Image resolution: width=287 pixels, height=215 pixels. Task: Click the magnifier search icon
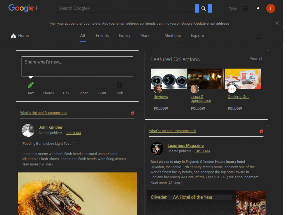click(203, 8)
